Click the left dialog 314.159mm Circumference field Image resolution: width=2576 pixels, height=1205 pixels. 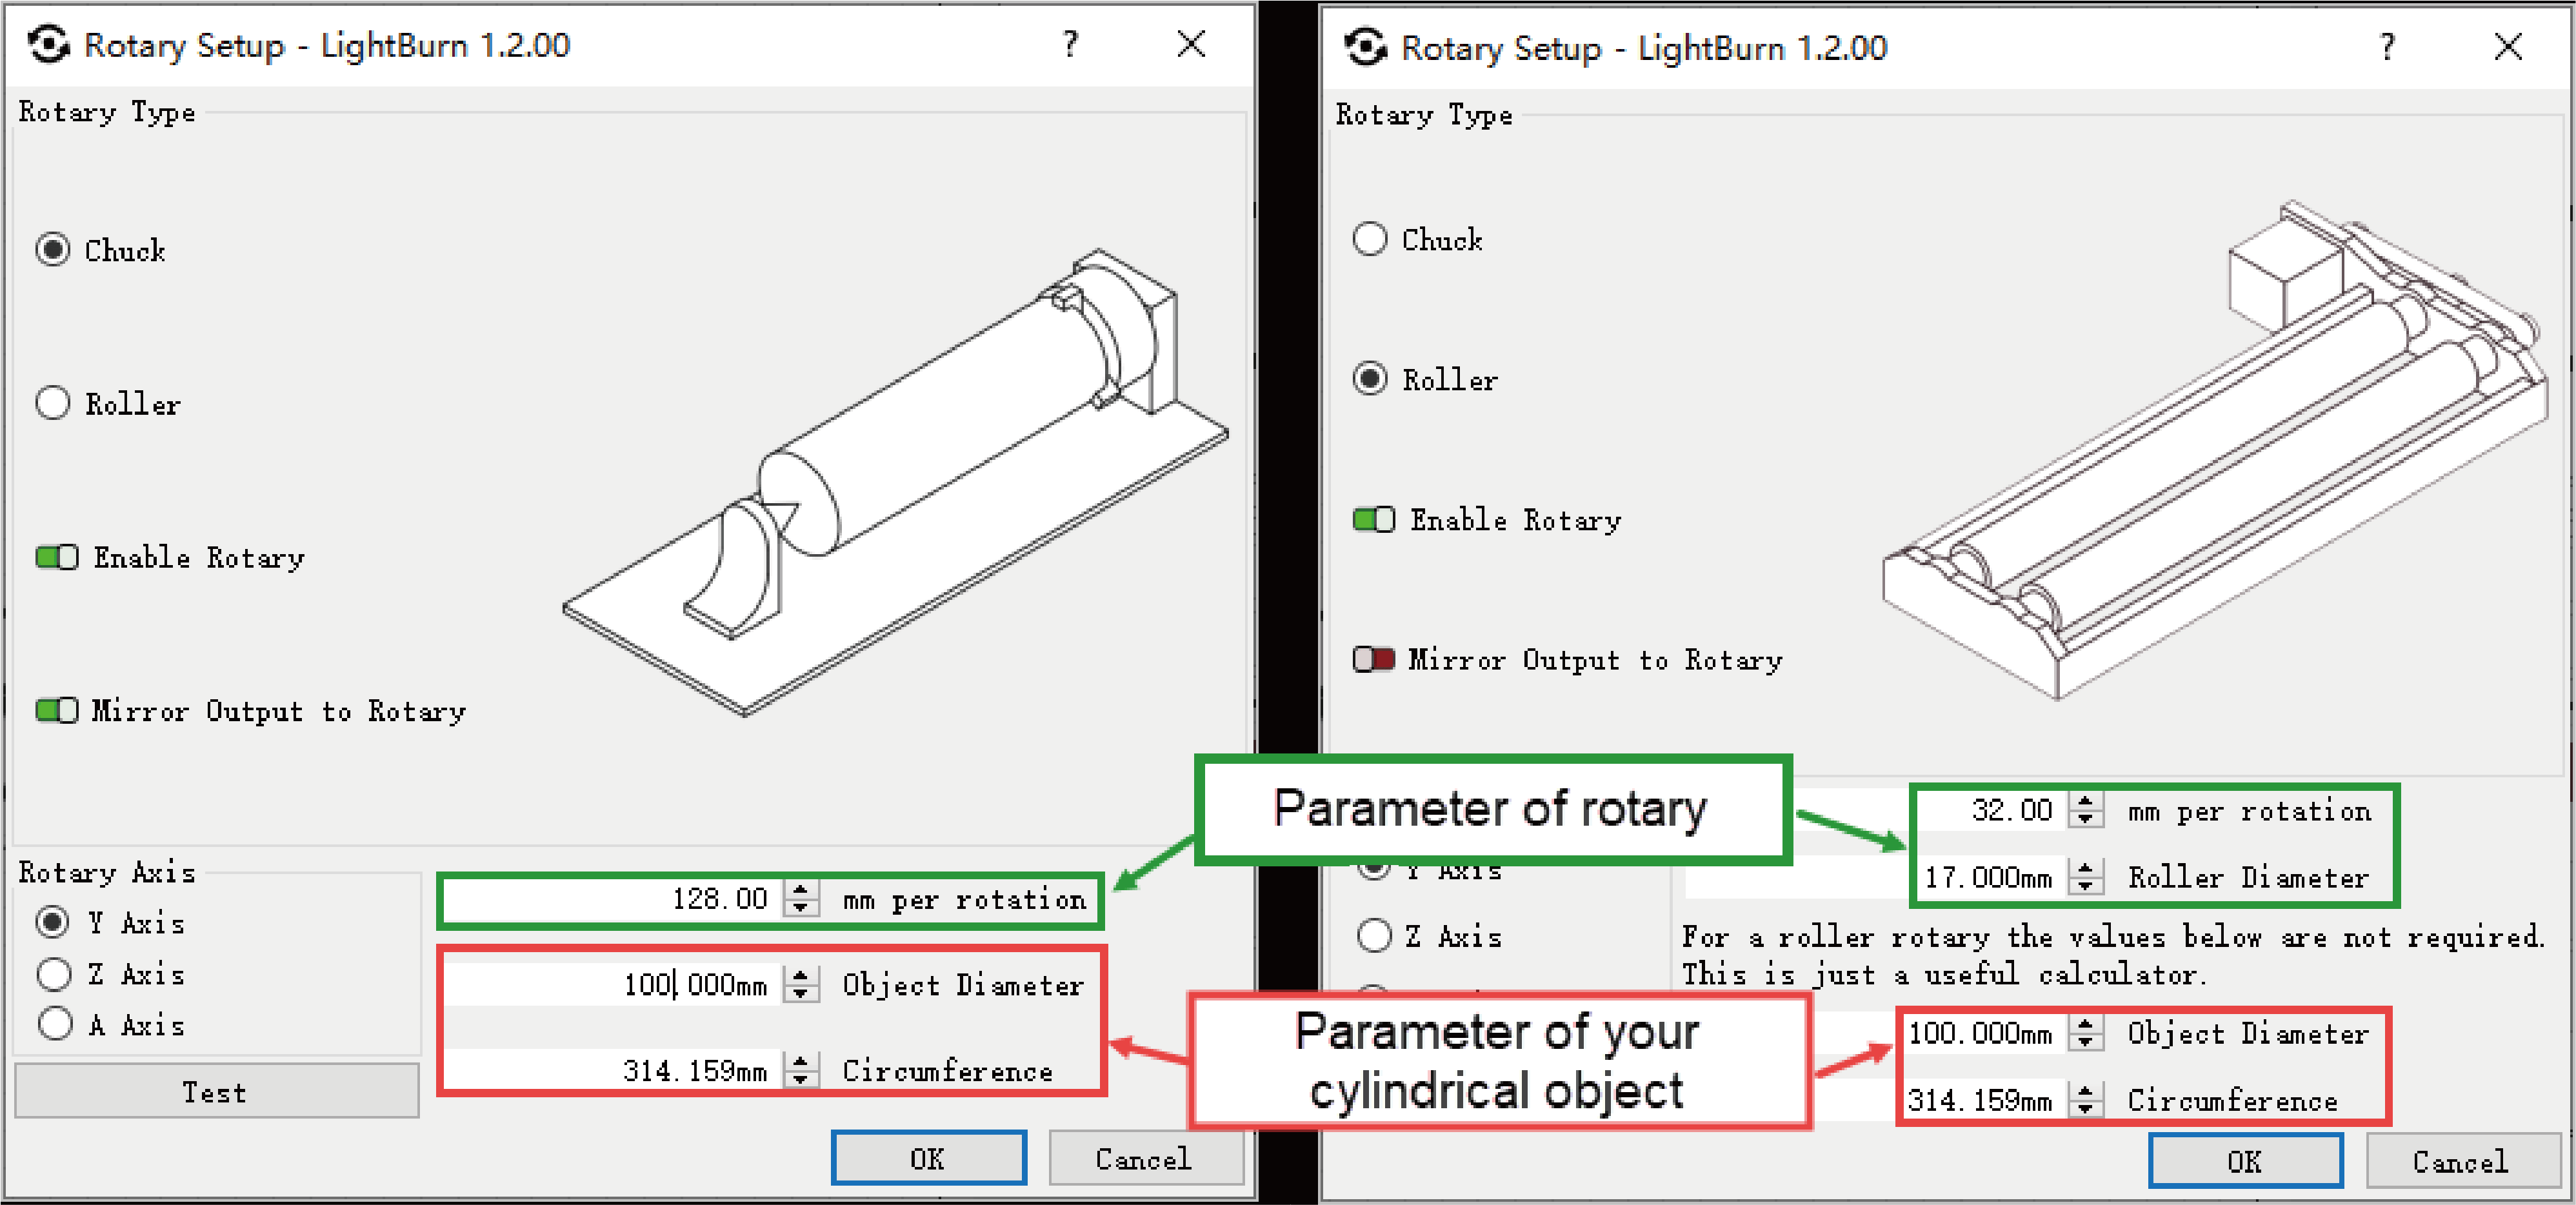(x=612, y=1070)
